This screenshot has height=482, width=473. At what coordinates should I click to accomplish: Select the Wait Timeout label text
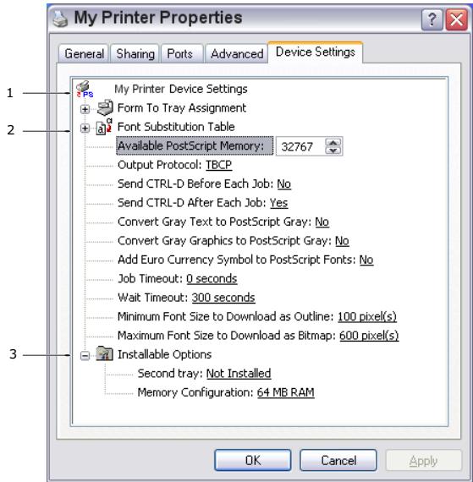click(x=153, y=298)
